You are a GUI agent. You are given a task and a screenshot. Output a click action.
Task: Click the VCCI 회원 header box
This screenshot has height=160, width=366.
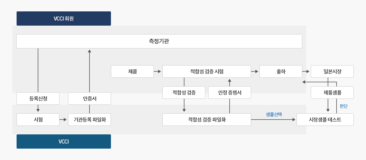click(63, 19)
